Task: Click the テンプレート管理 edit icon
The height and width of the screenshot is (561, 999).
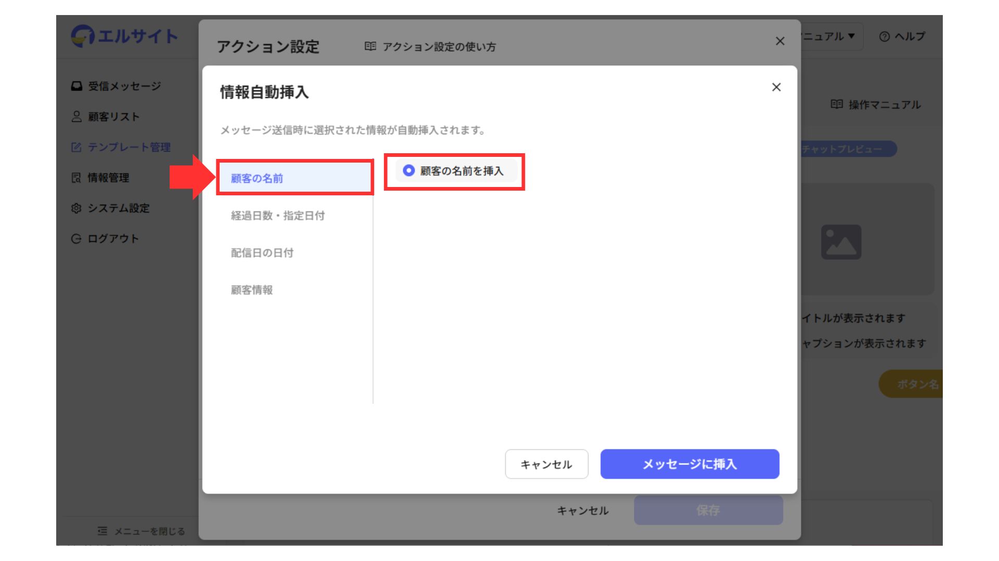Action: pos(76,148)
